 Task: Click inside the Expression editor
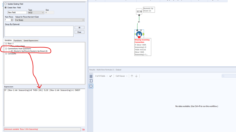pyautogui.click(x=45, y=107)
